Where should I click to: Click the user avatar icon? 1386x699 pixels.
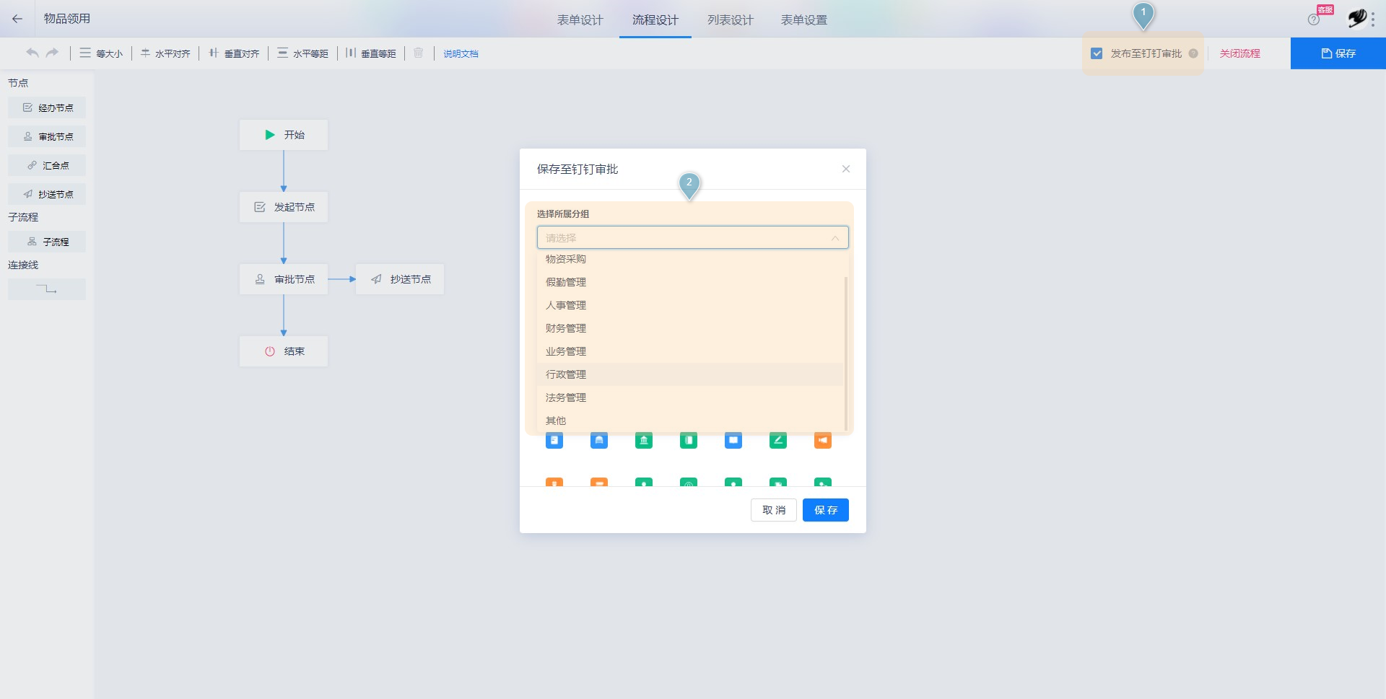1357,18
